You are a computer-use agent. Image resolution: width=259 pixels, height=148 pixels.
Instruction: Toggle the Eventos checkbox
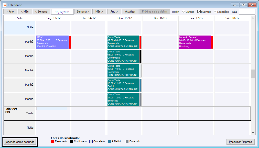click(199, 12)
